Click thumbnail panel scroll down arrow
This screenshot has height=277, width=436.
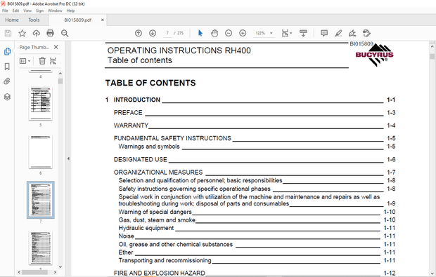60,266
